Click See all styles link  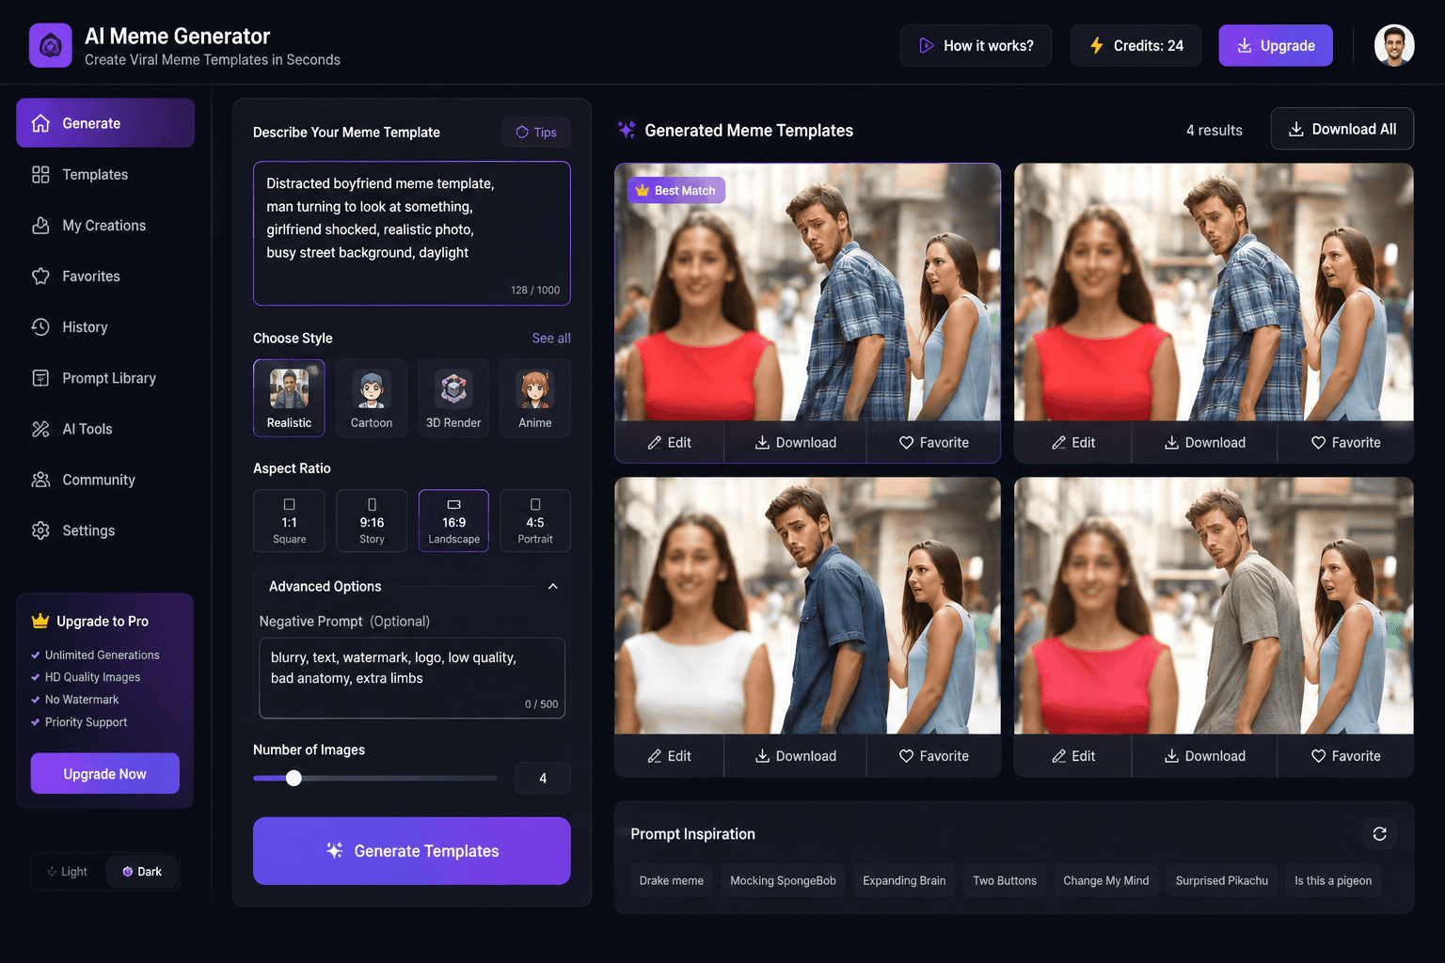click(551, 339)
